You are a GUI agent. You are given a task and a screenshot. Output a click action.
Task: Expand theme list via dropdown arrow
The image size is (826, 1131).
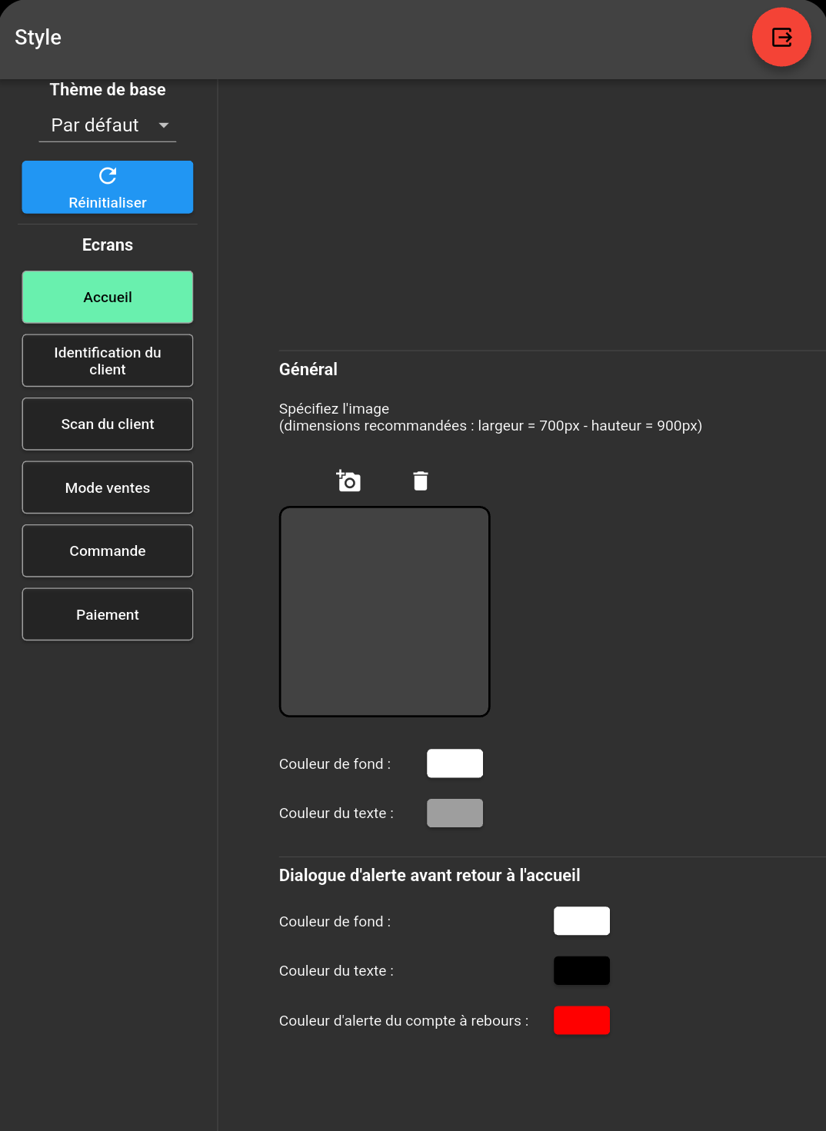(164, 125)
